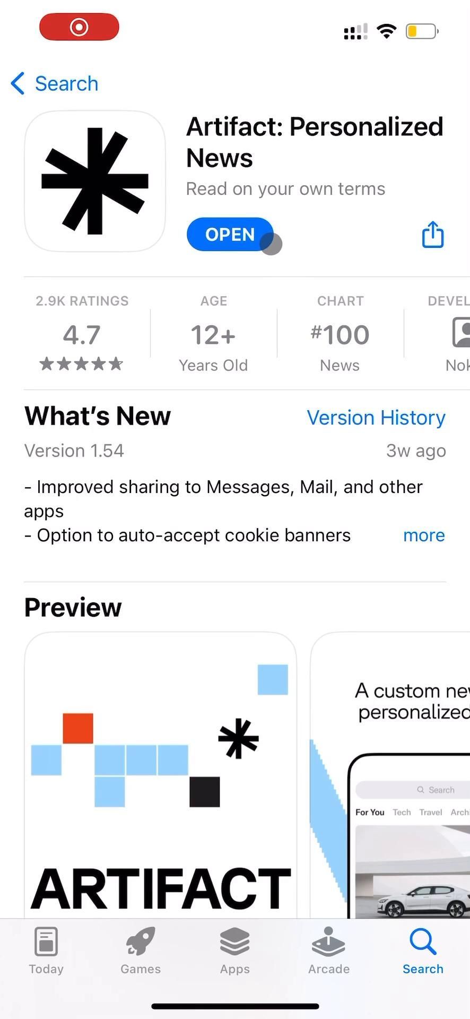This screenshot has width=470, height=1019.
Task: Tap the 12+ age rating
Action: (213, 335)
